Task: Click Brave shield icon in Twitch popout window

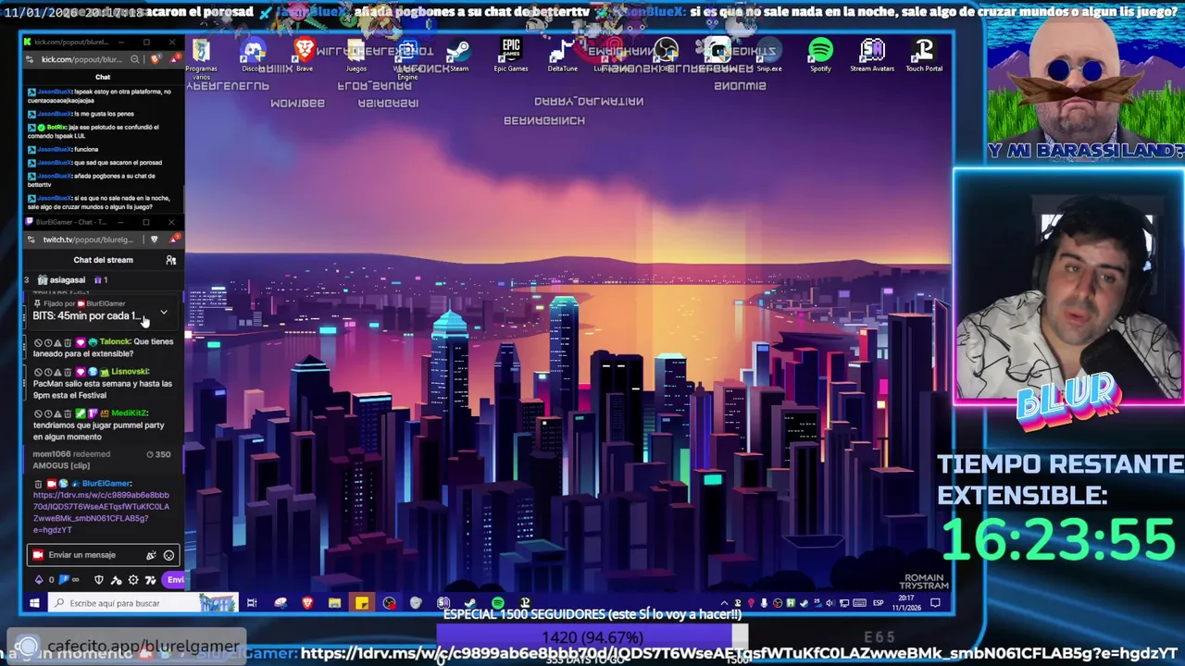Action: 154,240
